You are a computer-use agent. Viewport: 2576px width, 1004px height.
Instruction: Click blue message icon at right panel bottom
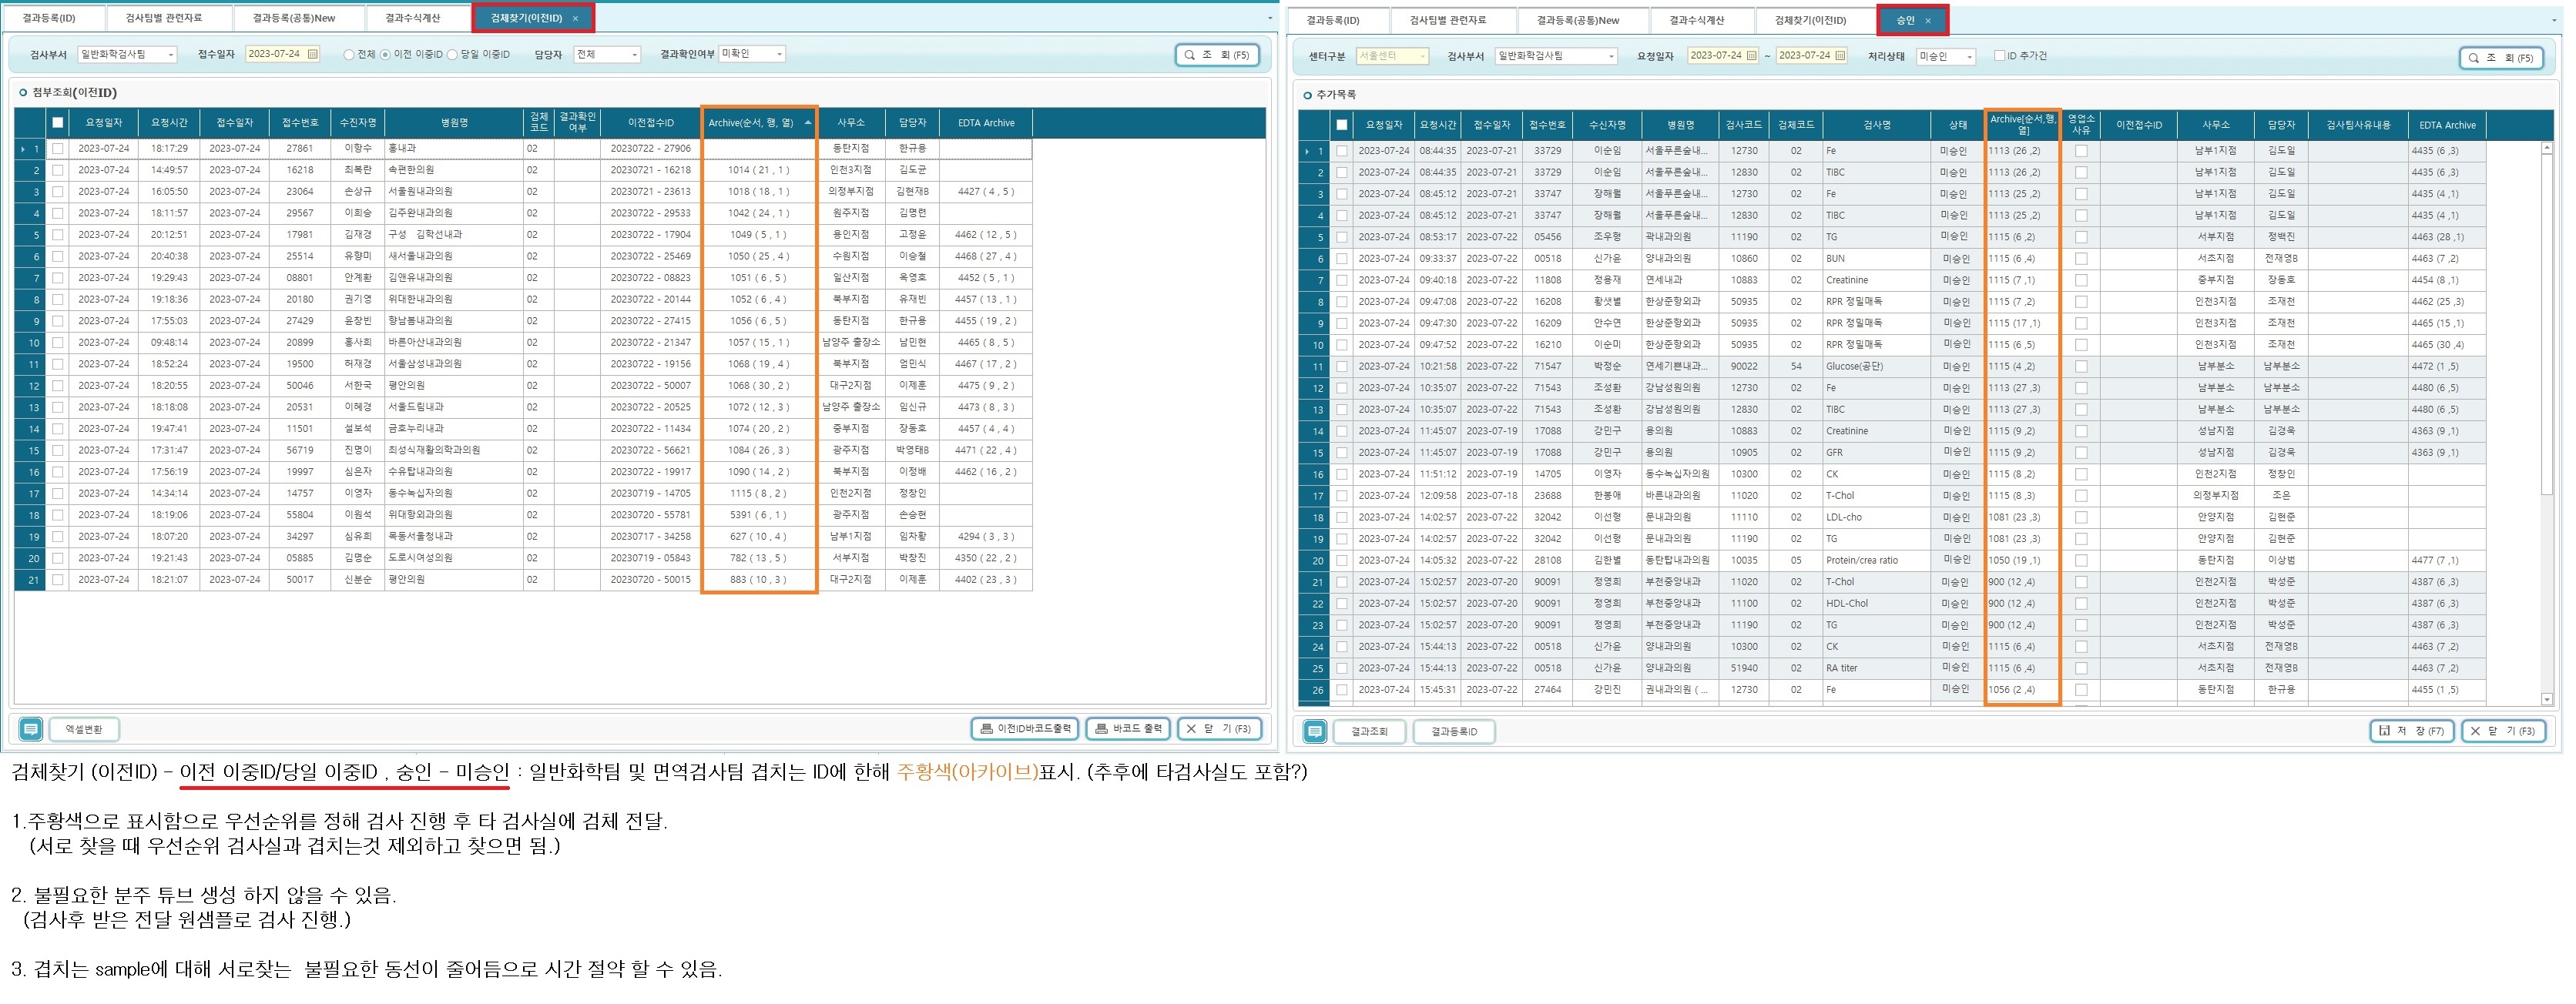pos(1315,731)
